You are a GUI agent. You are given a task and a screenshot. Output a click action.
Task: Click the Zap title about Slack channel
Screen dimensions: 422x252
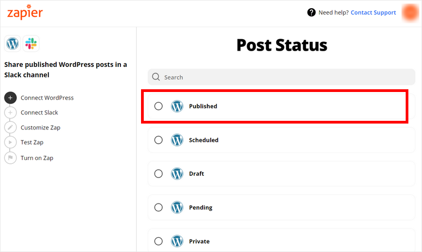click(65, 70)
